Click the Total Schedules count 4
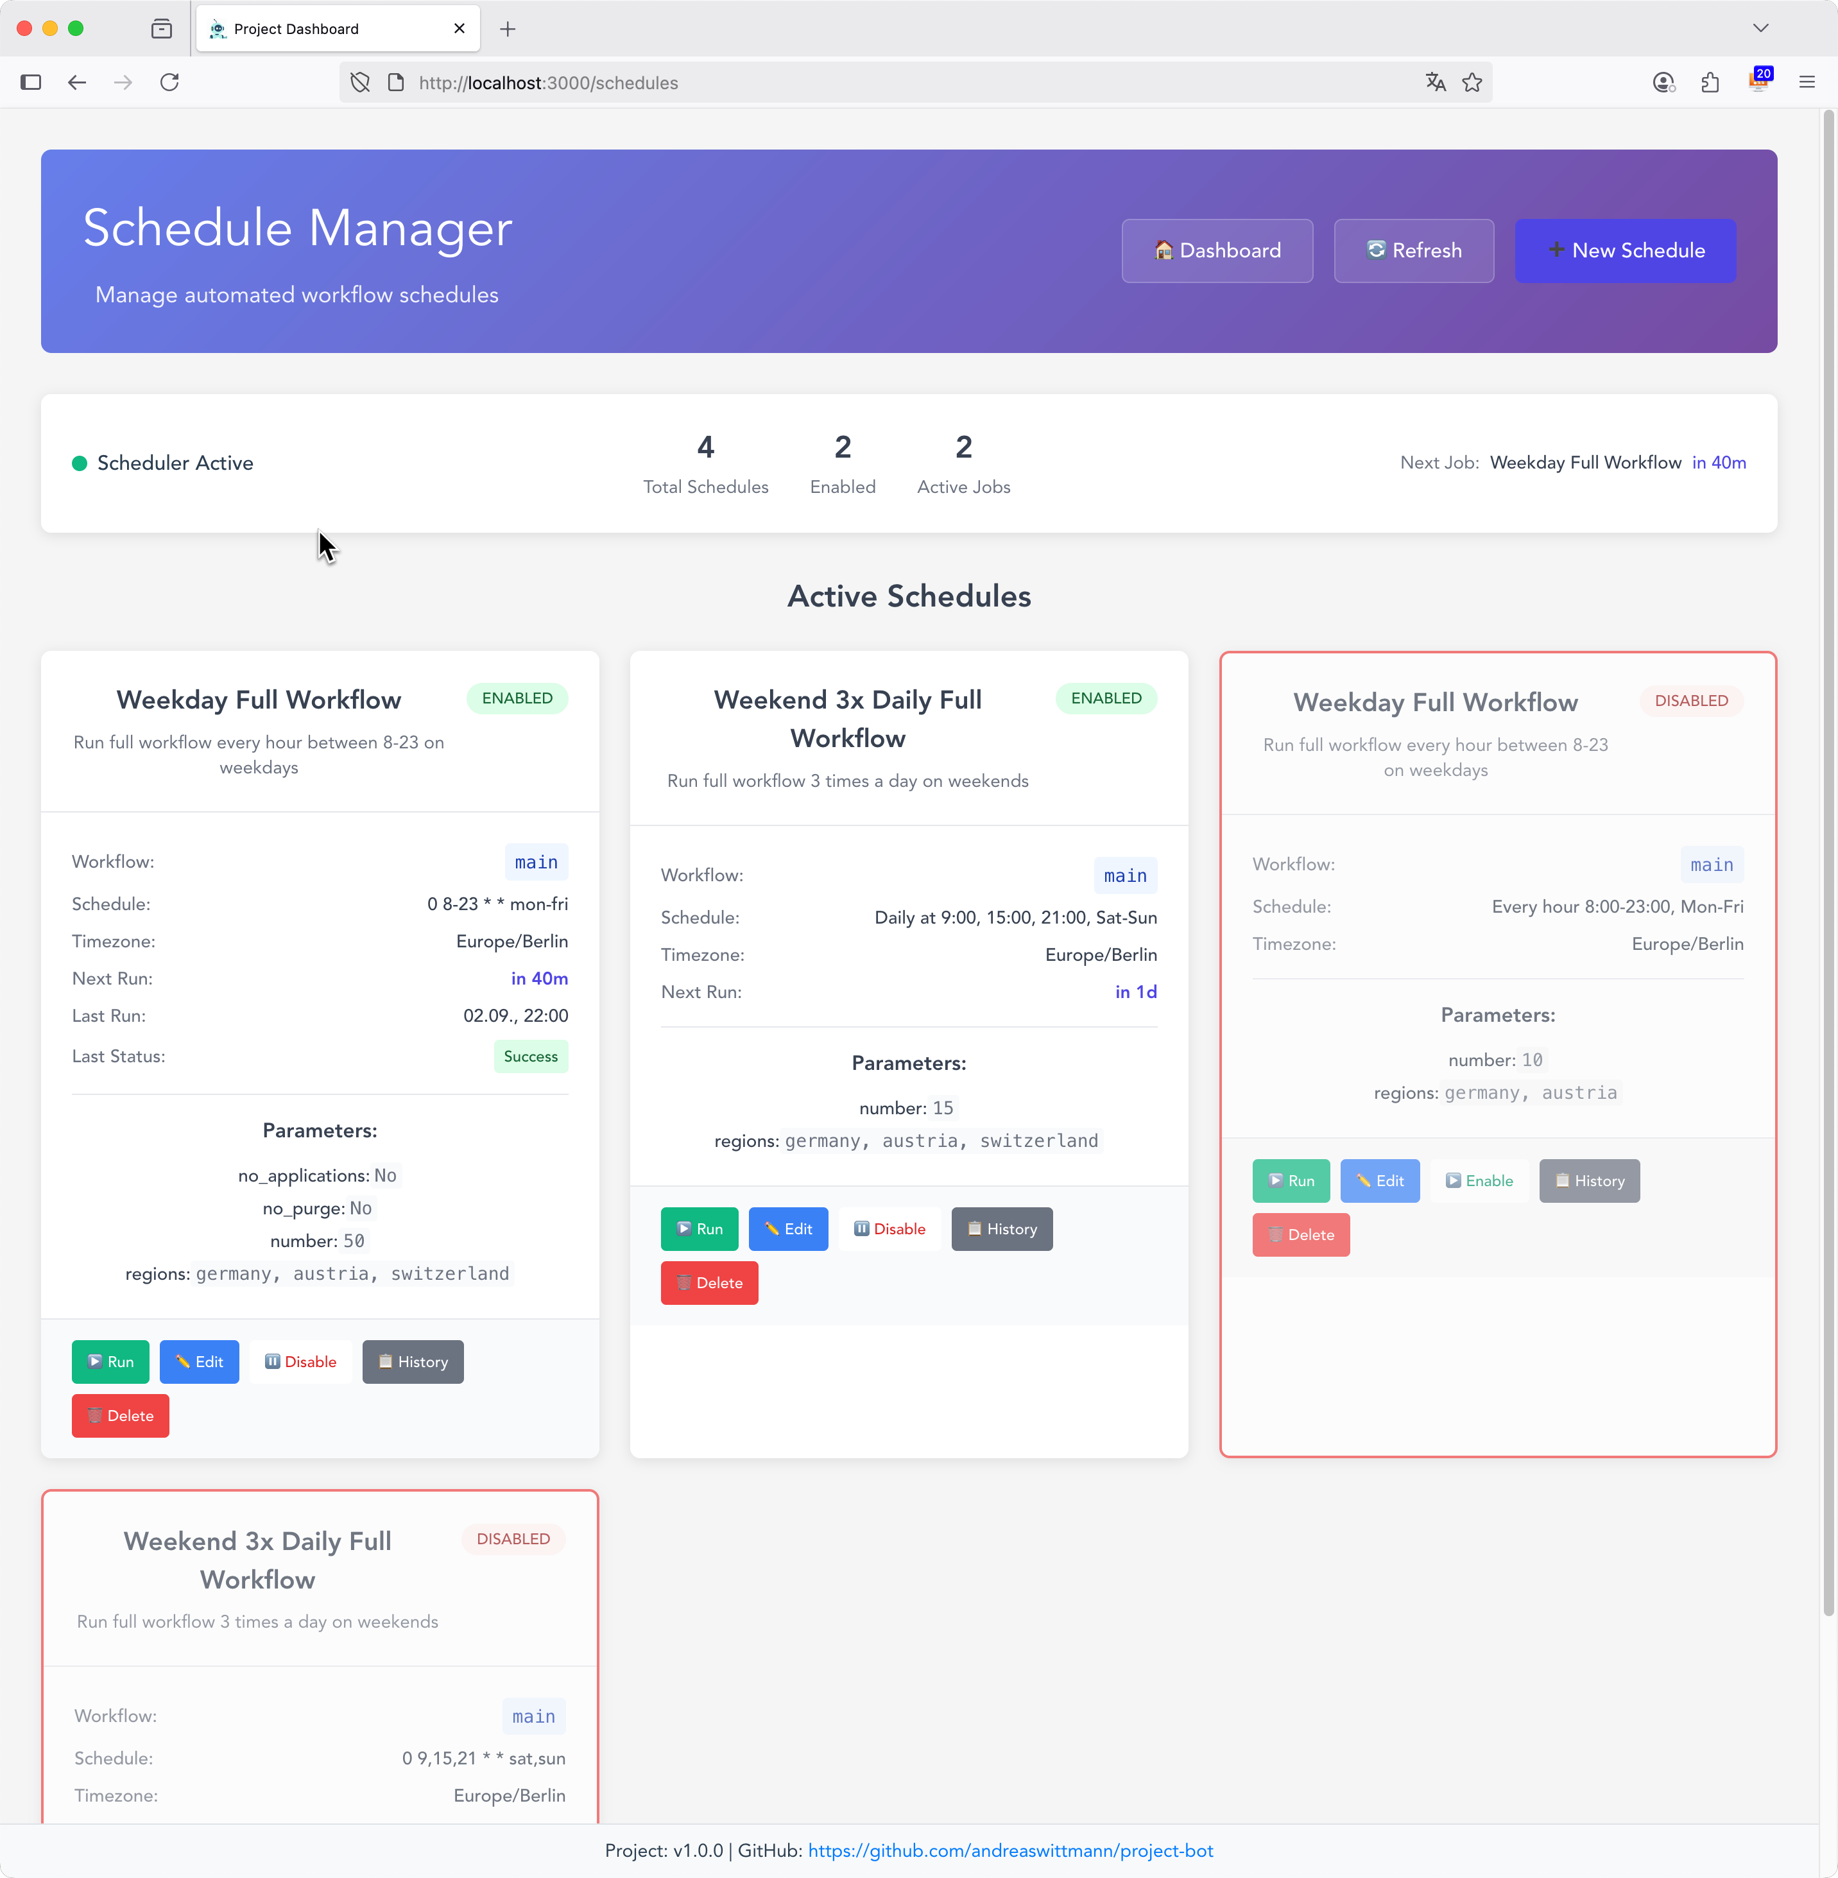The image size is (1838, 1878). pyautogui.click(x=706, y=447)
